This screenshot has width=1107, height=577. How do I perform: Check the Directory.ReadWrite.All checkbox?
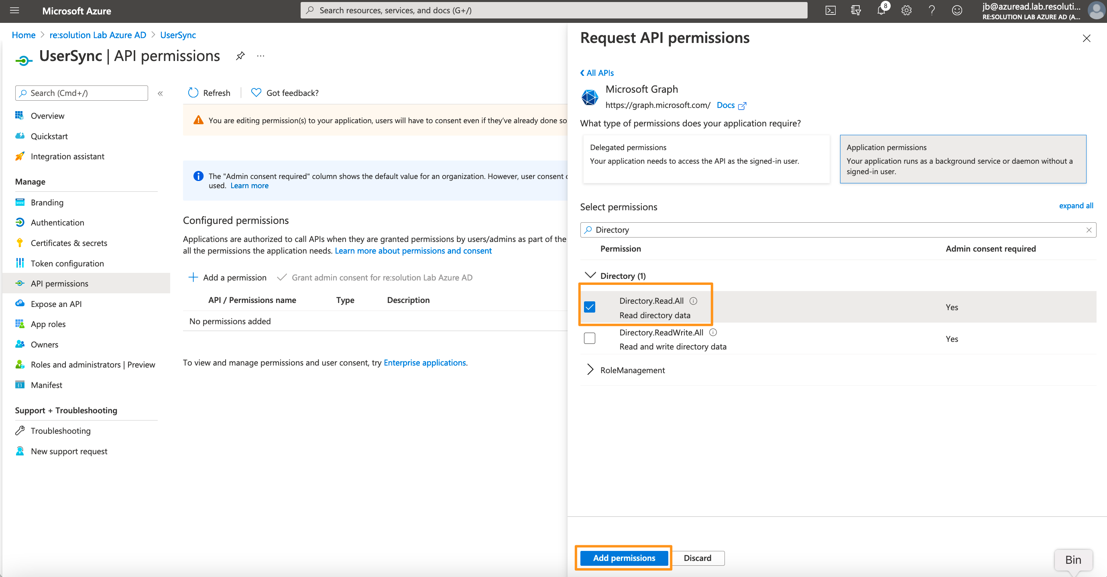(590, 339)
